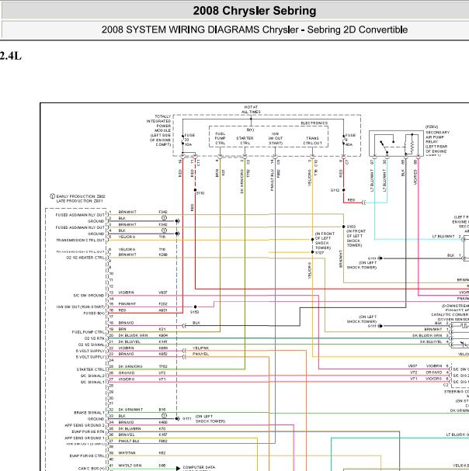Click the "O2 1/2 SIGNAL" pin label
The image size is (469, 471).
tap(92, 345)
